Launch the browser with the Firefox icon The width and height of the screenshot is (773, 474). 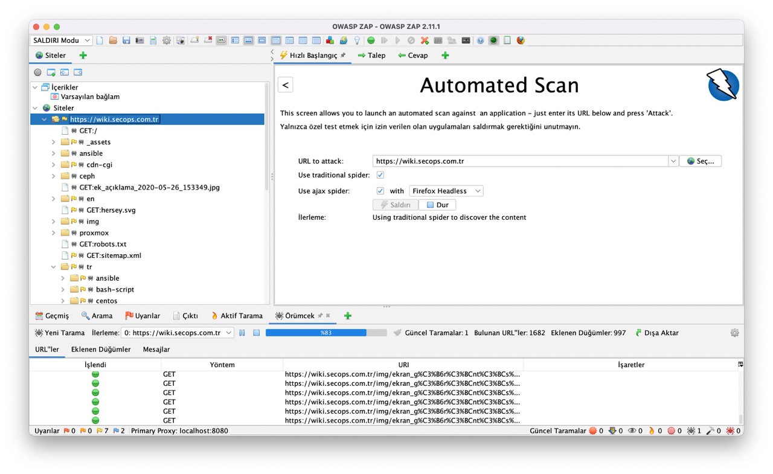click(521, 40)
